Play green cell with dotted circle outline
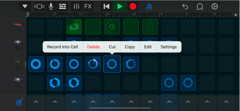This screenshot has height=111, width=240. (131, 27)
